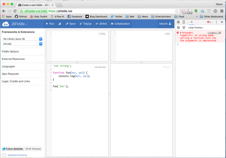Image resolution: width=226 pixels, height=158 pixels.
Task: Click the blue molecule extension icon
Action: [x=202, y=11]
